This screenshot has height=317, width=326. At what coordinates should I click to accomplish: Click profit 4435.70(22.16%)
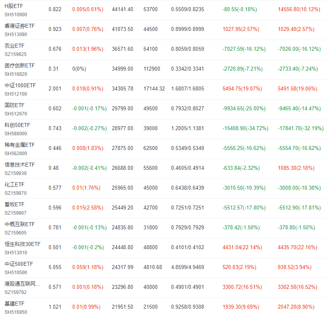pyautogui.click(x=297, y=247)
